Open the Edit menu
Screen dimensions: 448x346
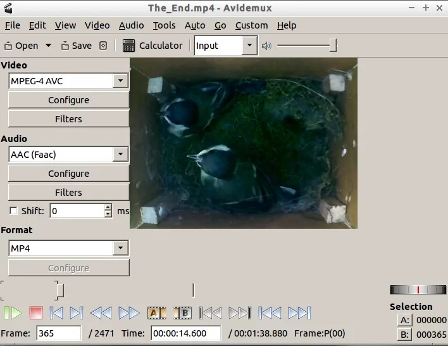[37, 25]
